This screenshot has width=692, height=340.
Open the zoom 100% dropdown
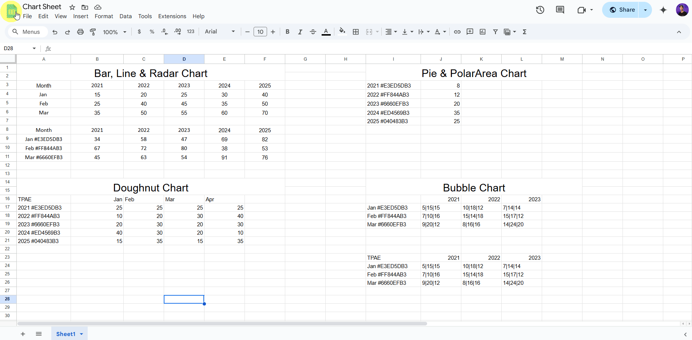(115, 32)
